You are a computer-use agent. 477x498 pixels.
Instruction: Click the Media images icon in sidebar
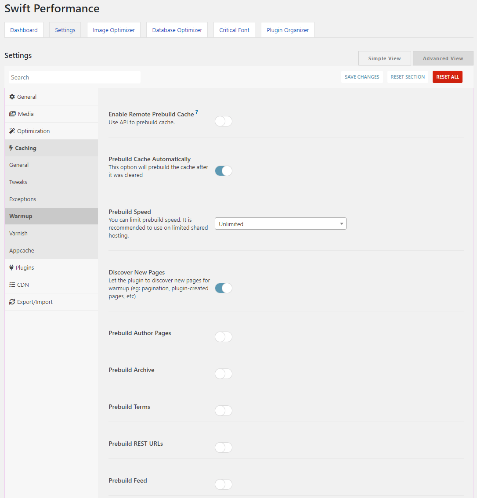click(x=12, y=114)
